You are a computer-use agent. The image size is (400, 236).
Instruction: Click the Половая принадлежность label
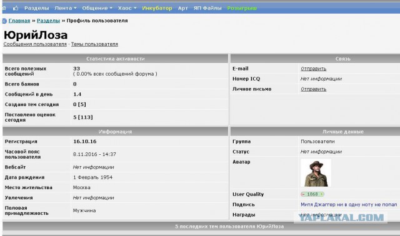point(26,210)
